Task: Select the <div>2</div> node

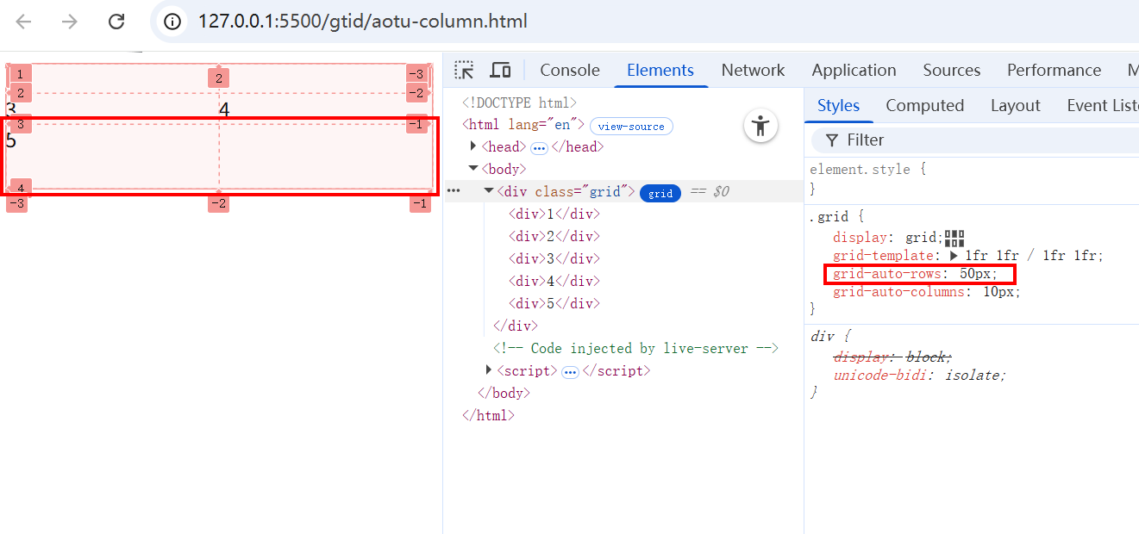Action: (x=554, y=236)
